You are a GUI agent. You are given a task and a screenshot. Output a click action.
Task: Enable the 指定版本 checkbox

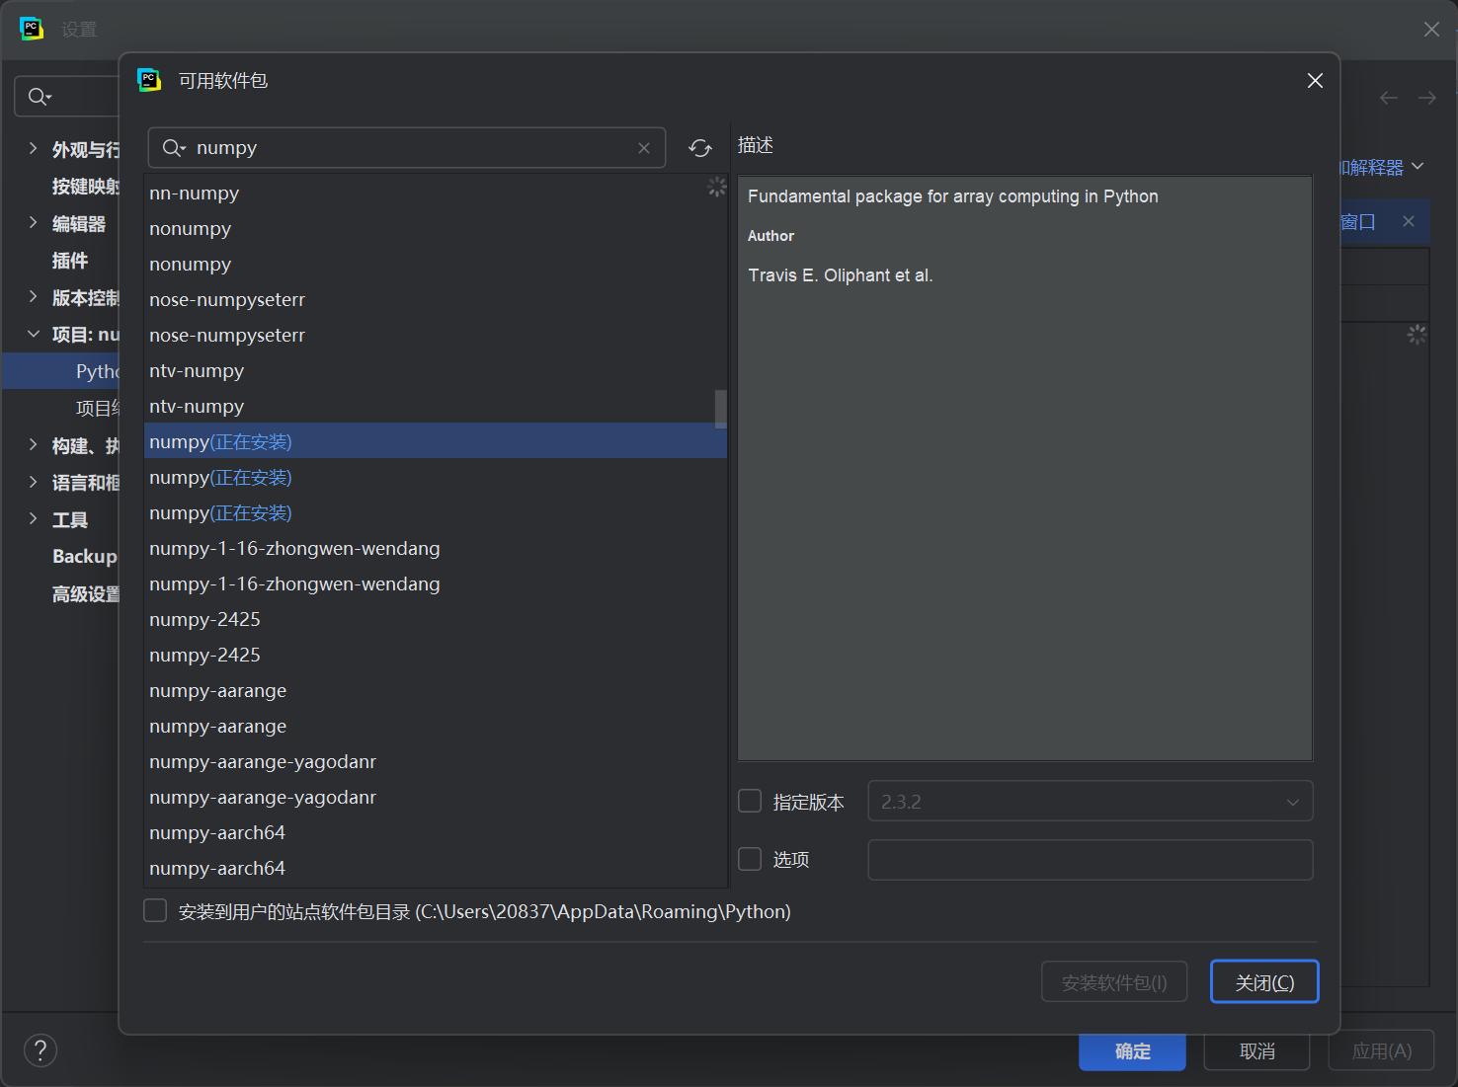751,801
